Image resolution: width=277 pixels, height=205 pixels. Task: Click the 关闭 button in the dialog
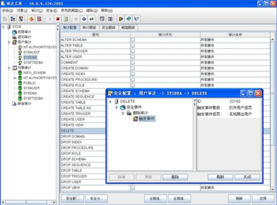[x=247, y=177]
